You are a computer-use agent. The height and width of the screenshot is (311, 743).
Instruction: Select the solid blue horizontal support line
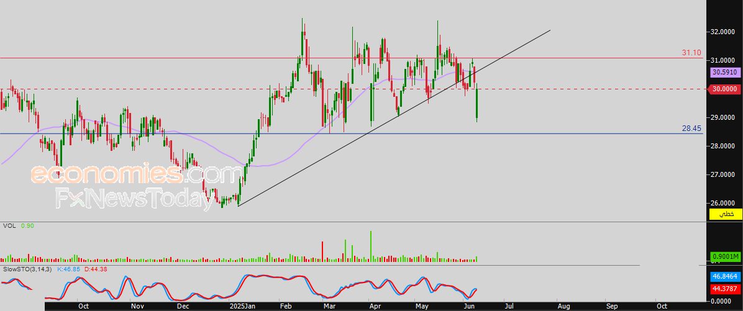(x=353, y=133)
